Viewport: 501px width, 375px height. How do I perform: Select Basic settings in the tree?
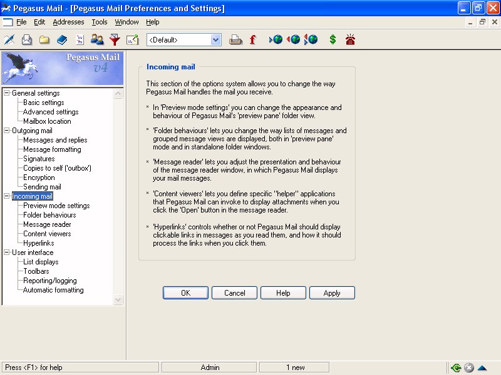44,102
